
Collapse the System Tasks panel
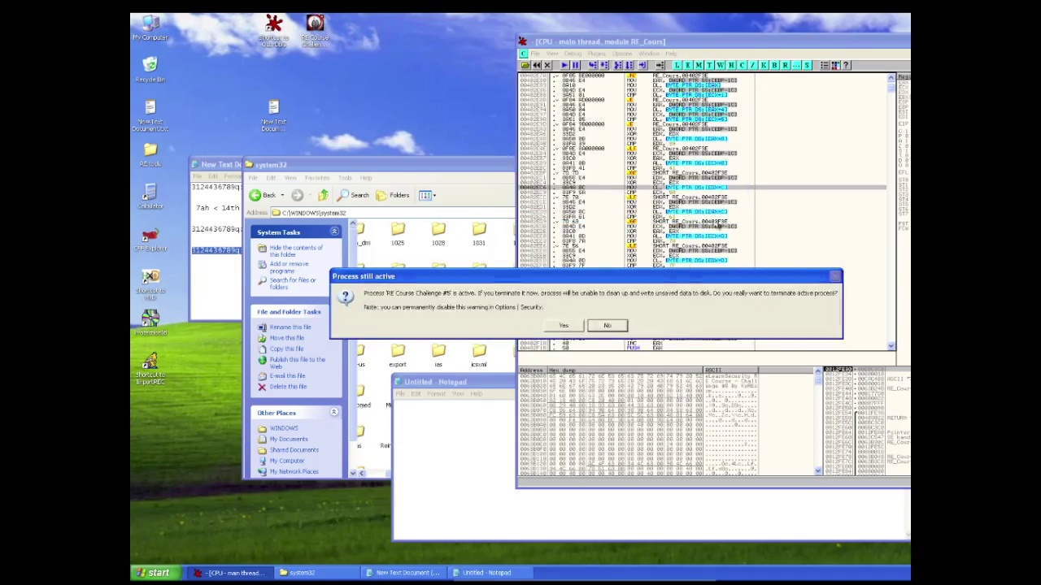pos(334,232)
